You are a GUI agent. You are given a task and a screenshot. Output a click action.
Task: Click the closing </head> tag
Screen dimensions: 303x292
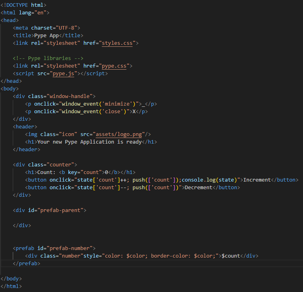pos(11,81)
